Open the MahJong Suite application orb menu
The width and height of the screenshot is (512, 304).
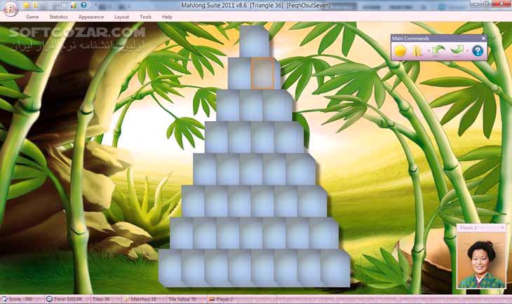10,9
